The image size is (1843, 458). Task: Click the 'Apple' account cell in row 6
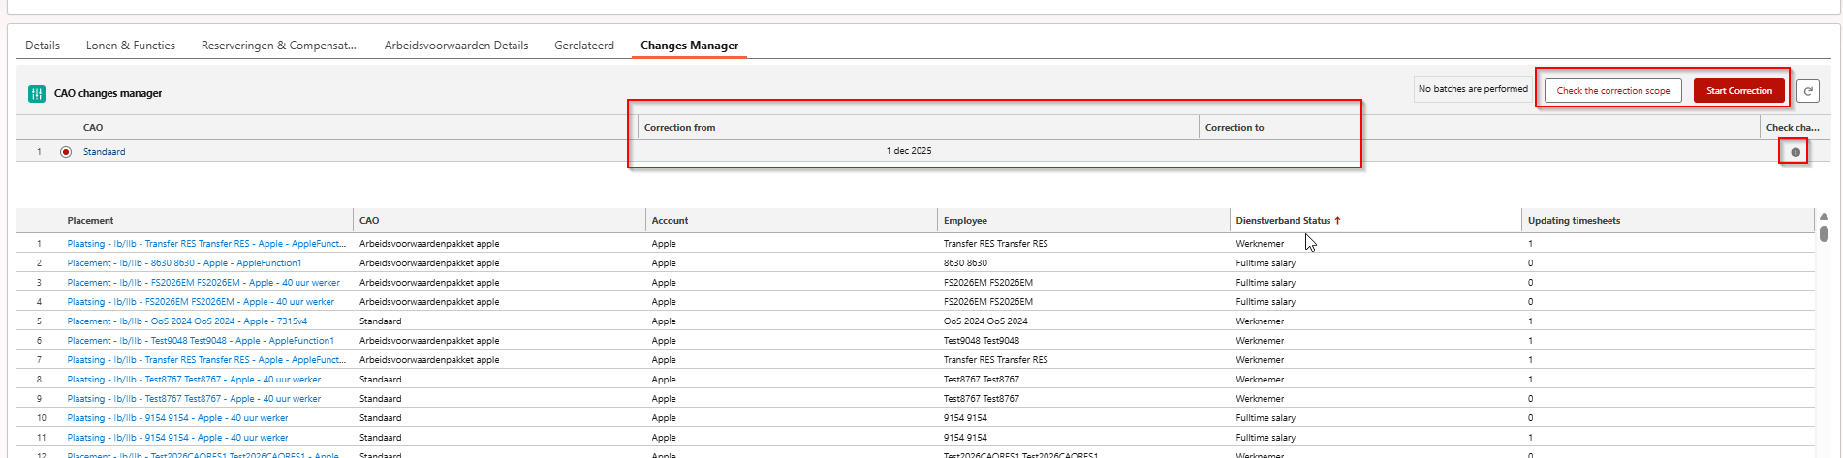[x=664, y=341]
